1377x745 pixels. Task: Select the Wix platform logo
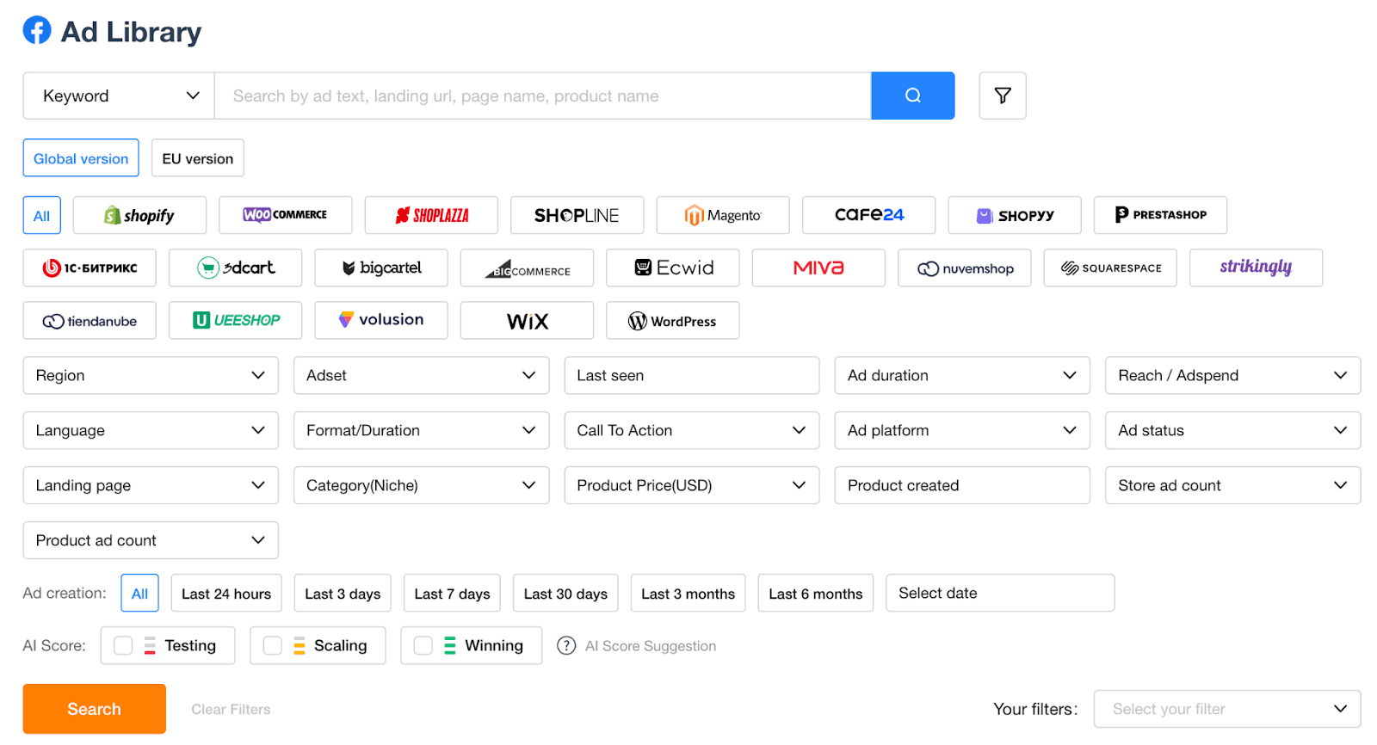527,320
